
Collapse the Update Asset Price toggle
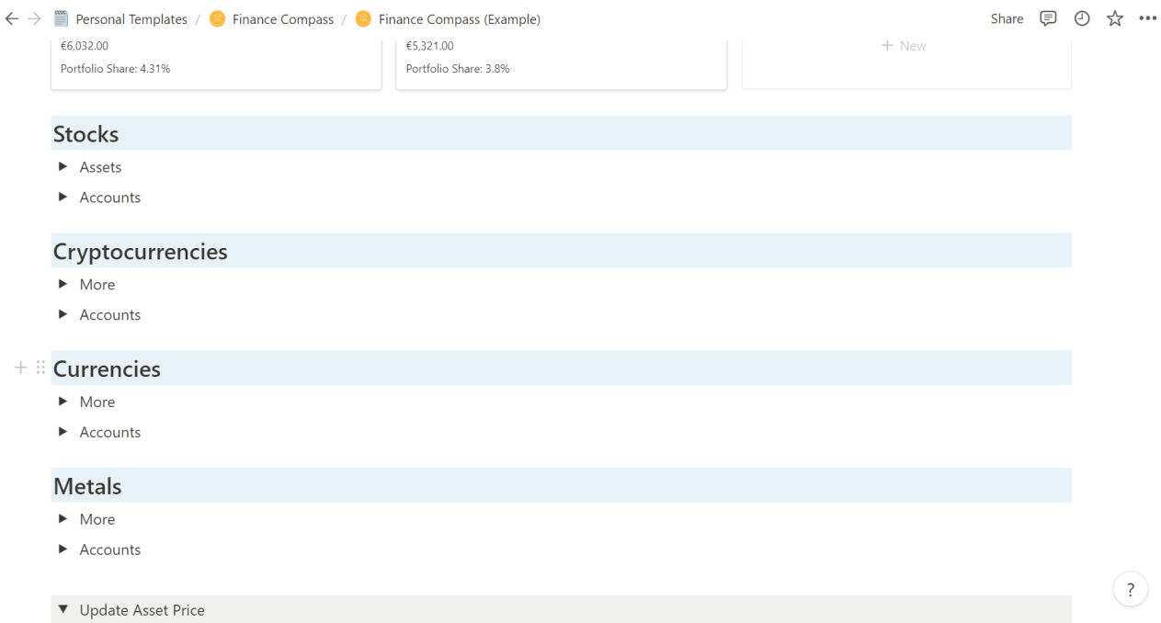pos(63,610)
